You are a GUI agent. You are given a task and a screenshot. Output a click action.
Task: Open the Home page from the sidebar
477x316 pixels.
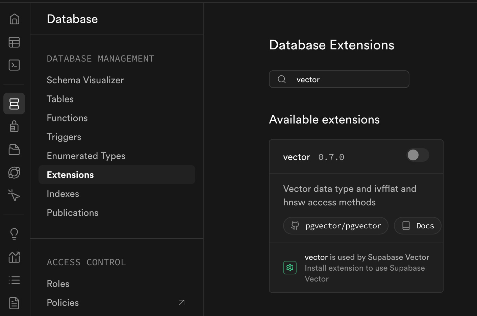coord(14,19)
